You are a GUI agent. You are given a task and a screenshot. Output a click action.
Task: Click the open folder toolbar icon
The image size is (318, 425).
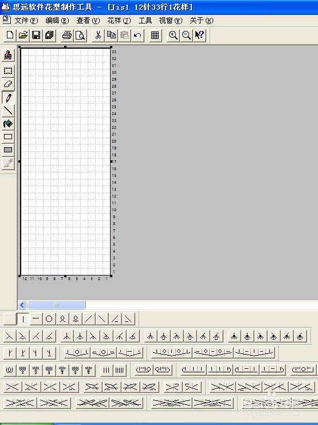pyautogui.click(x=23, y=36)
